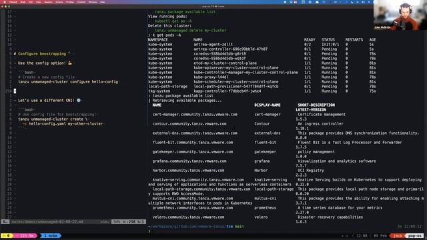Click the cloud icon in menu bar
Screen dimensions: 427x240
[317, 2]
